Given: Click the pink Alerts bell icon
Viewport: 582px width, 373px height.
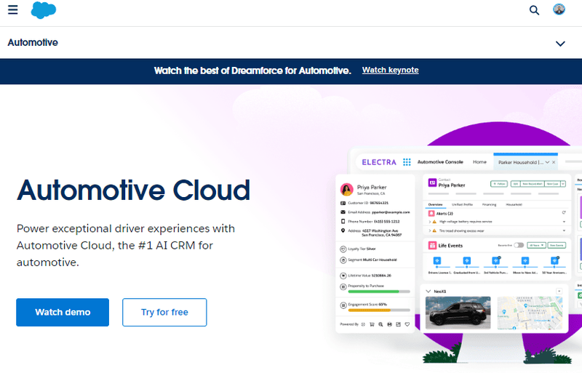Looking at the screenshot, I should tap(431, 214).
